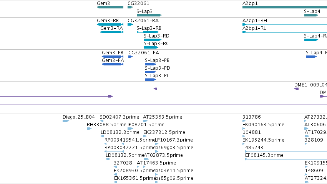Screen dimensions: 327x184
Task: Click LD08132.3prime EST label
Action: coord(120,132)
